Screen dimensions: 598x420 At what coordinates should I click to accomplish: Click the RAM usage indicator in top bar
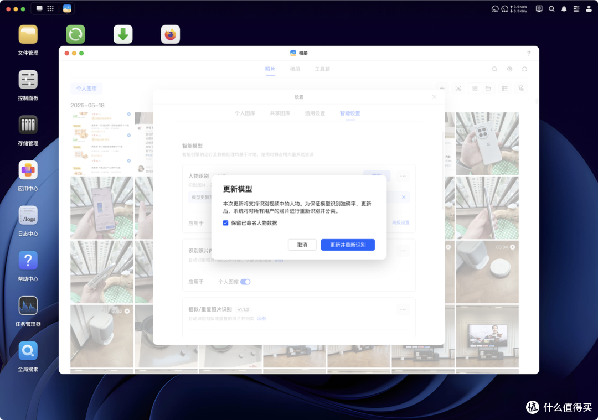click(x=504, y=9)
